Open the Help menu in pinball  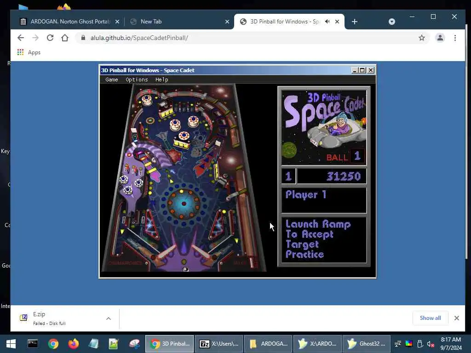(161, 80)
